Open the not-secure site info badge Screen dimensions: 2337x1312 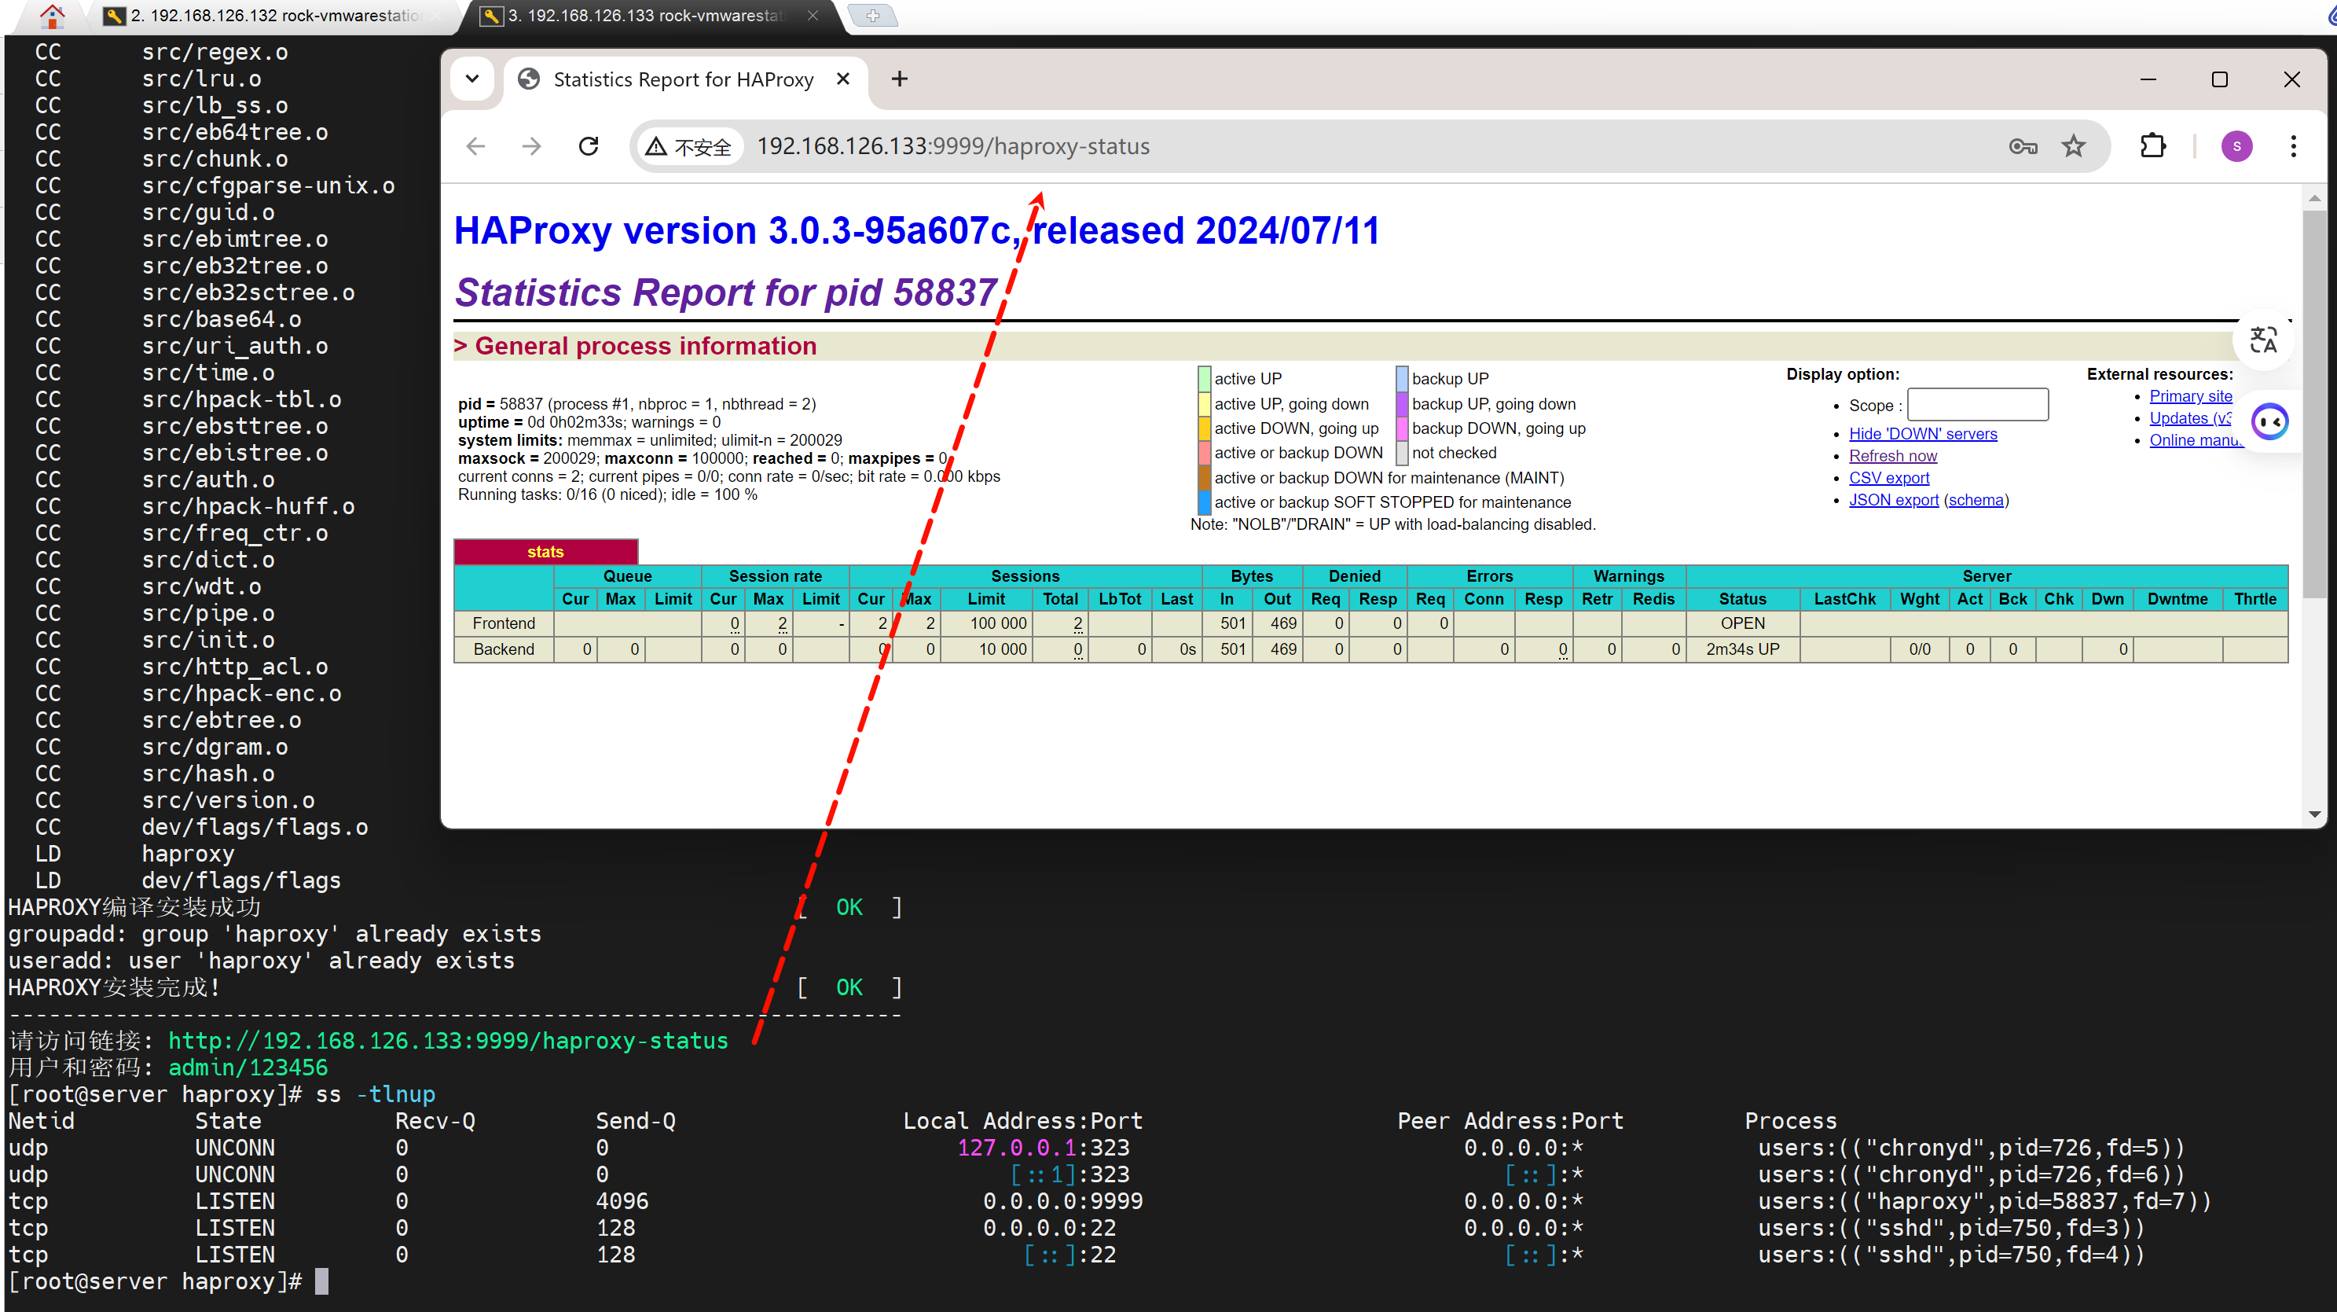tap(688, 146)
